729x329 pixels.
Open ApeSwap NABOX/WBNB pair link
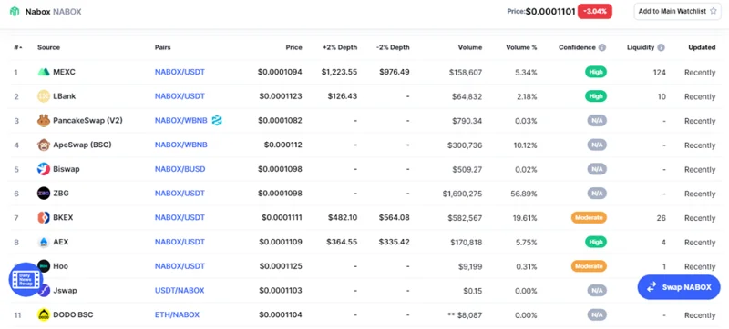[180, 145]
